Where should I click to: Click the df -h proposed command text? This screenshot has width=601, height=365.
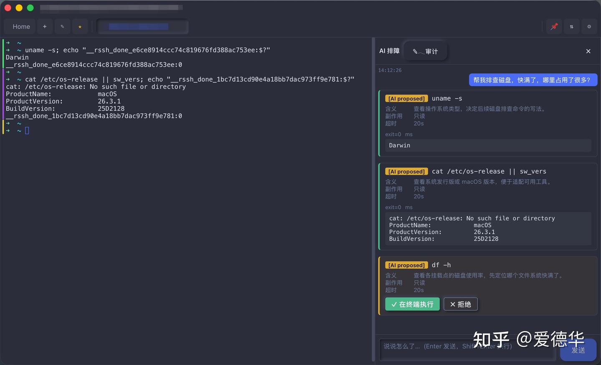pyautogui.click(x=441, y=265)
